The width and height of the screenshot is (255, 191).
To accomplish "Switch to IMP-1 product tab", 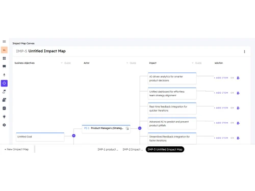I will 108,149.
